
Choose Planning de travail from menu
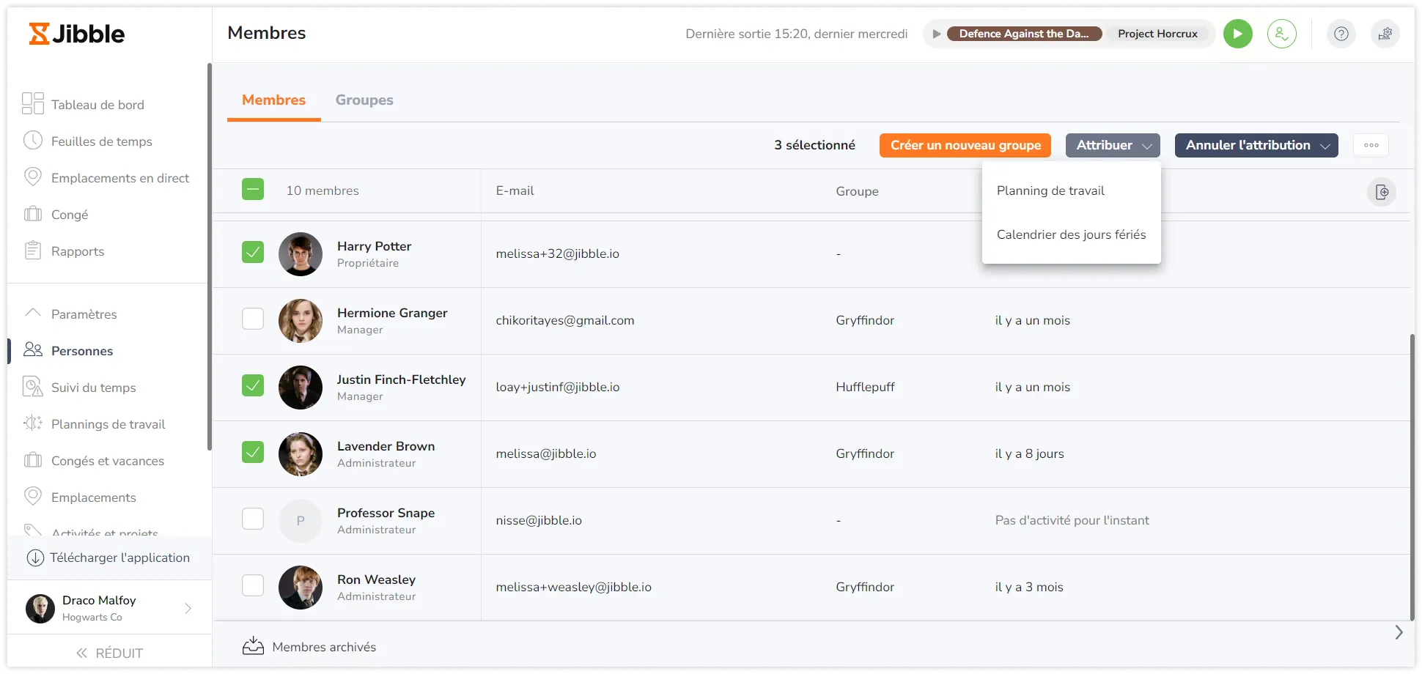pyautogui.click(x=1050, y=190)
